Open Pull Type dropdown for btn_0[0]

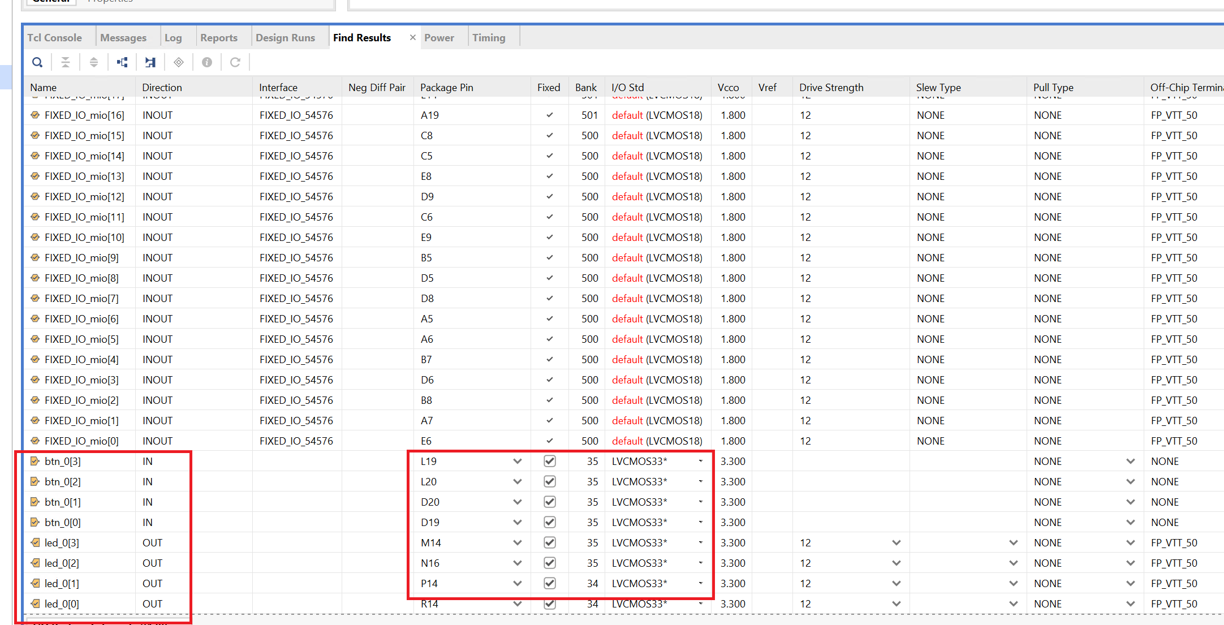point(1130,522)
